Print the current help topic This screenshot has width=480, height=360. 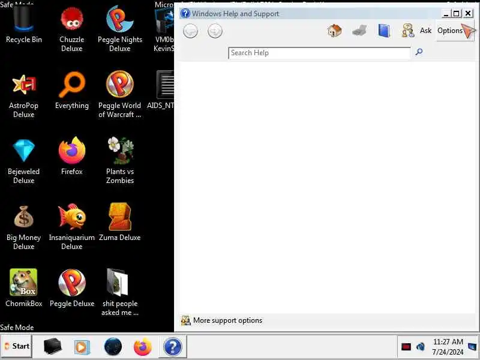[359, 31]
